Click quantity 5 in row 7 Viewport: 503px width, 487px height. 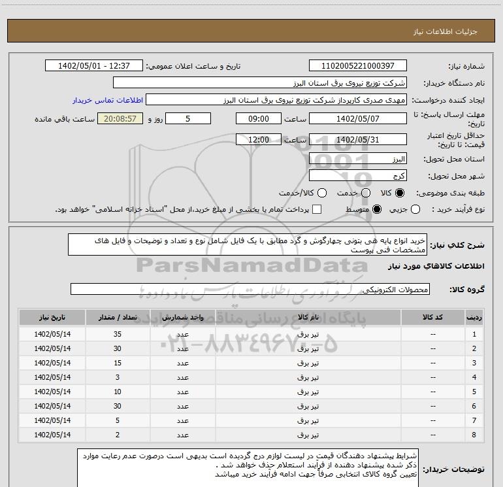118,420
